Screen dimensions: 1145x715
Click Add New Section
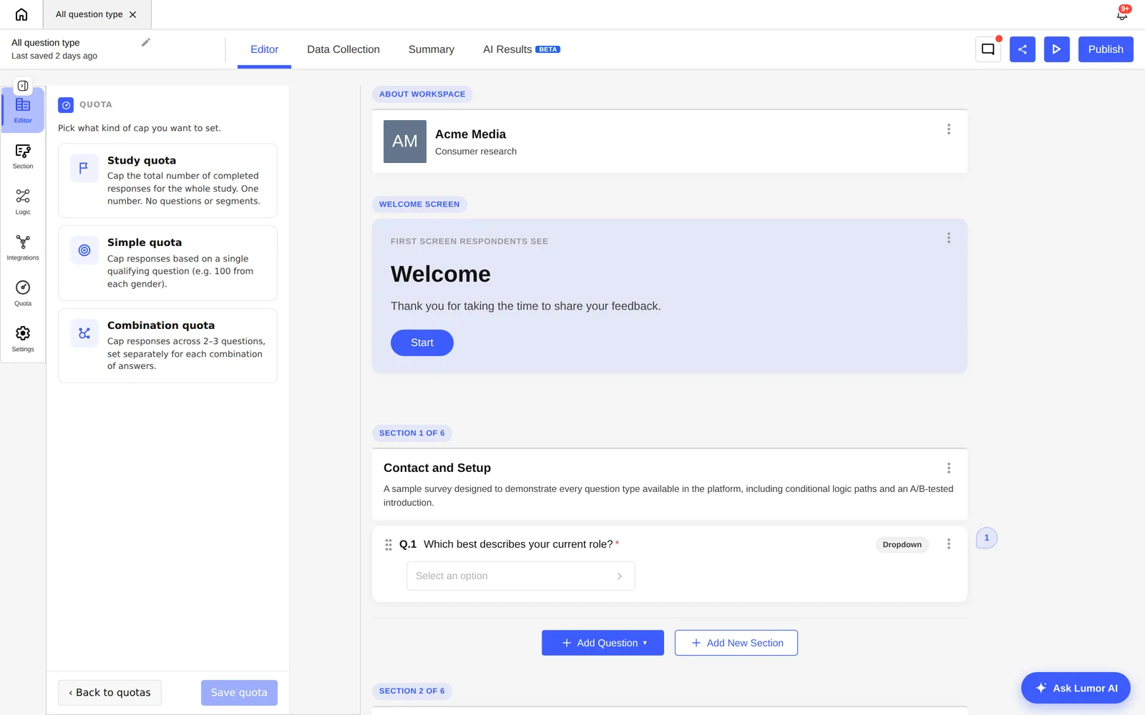pos(736,643)
